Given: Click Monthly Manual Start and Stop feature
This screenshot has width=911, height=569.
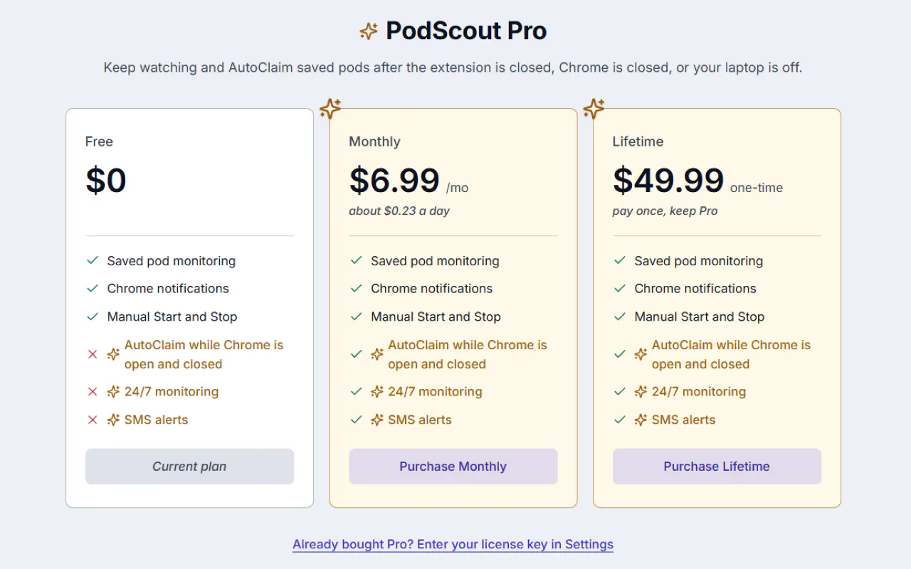Looking at the screenshot, I should pos(436,317).
